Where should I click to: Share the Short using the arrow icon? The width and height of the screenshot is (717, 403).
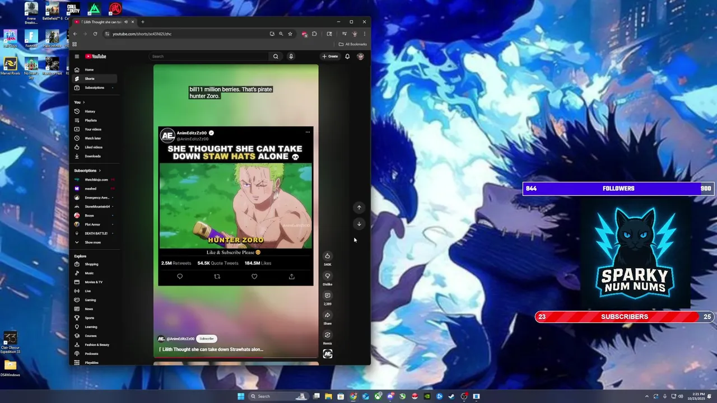pyautogui.click(x=328, y=315)
